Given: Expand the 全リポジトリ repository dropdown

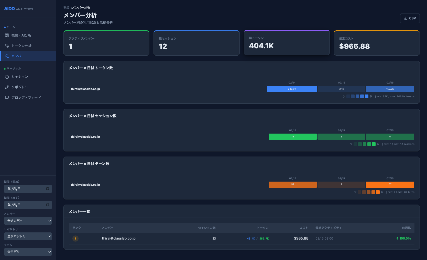Looking at the screenshot, I should tap(28, 236).
